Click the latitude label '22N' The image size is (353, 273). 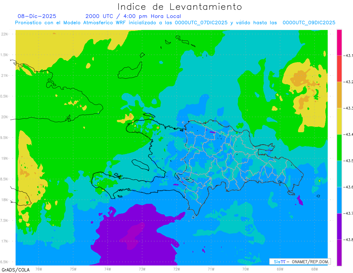coord(5,34)
